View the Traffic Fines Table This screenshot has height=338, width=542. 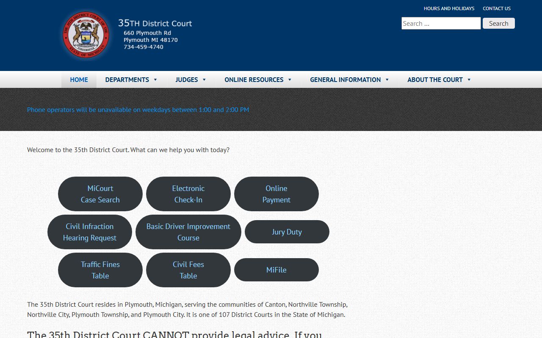(x=100, y=270)
